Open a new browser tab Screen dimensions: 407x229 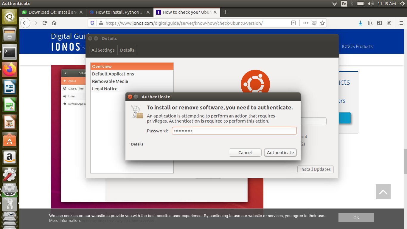click(x=225, y=12)
